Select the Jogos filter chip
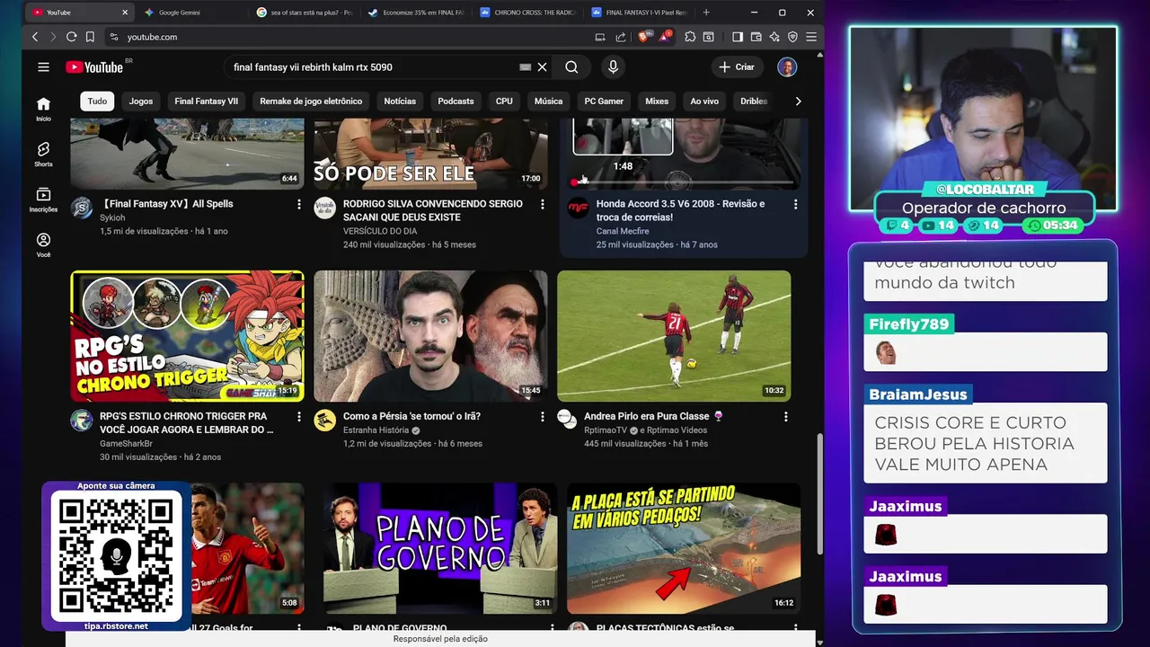This screenshot has height=647, width=1150. pyautogui.click(x=141, y=102)
